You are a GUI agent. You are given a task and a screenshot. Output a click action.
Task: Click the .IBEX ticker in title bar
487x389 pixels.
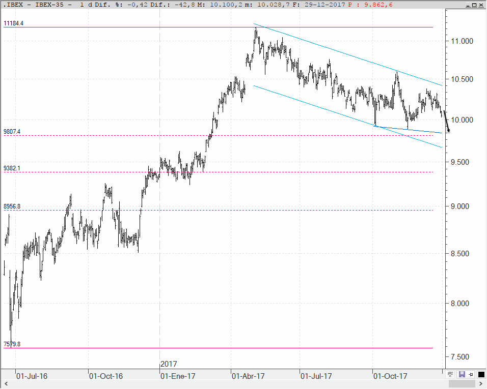[13, 5]
